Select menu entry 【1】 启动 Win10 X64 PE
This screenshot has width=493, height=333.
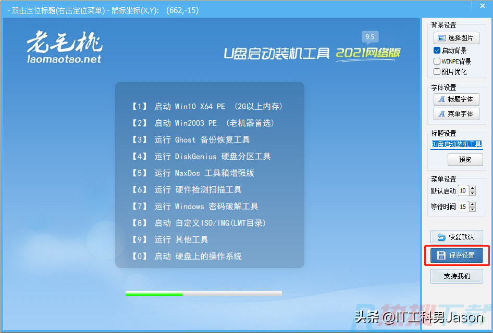click(207, 106)
